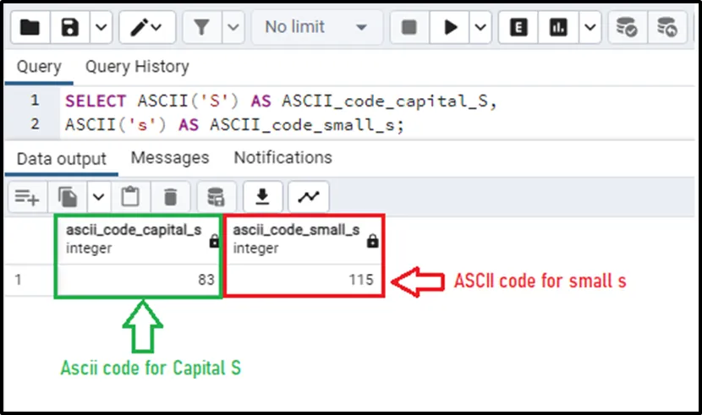The height and width of the screenshot is (415, 702).
Task: Open the Messages tab
Action: [x=169, y=158]
